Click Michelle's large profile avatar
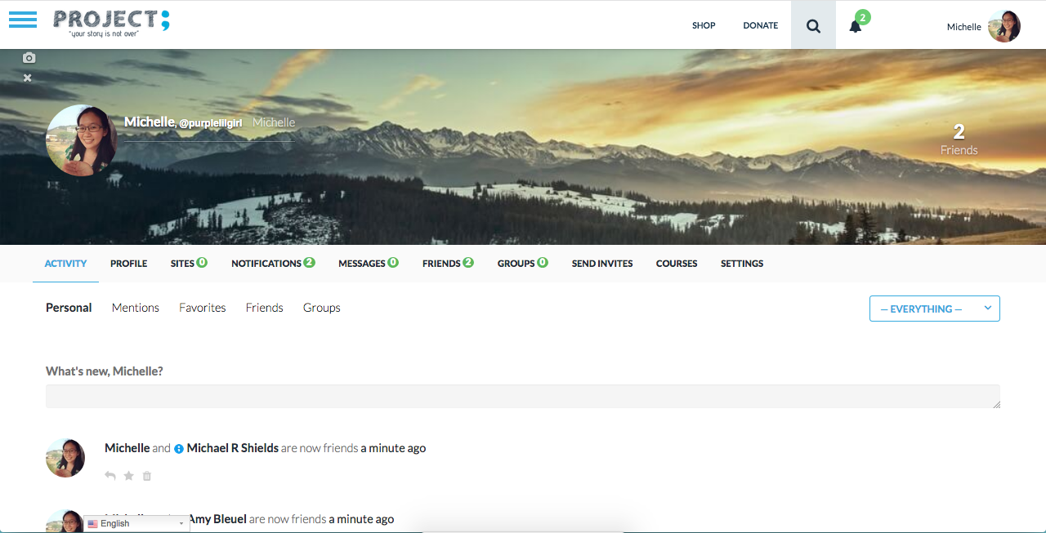The width and height of the screenshot is (1046, 533). (x=81, y=140)
